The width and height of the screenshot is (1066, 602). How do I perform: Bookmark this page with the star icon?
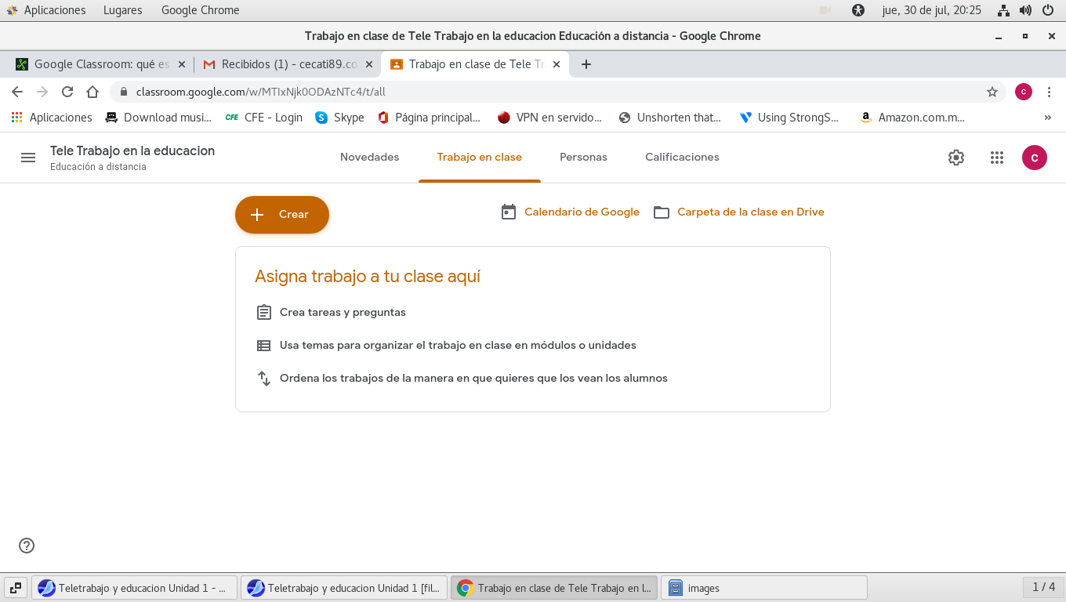[x=992, y=92]
